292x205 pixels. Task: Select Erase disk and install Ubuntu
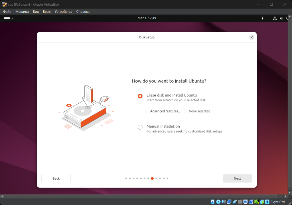140,96
